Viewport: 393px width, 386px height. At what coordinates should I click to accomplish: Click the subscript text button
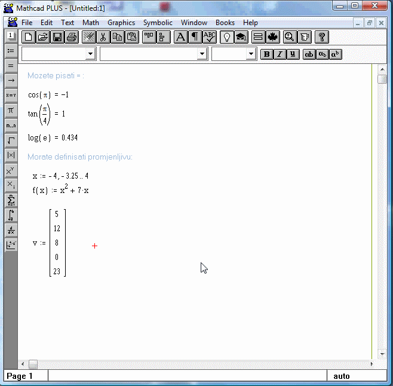click(322, 54)
